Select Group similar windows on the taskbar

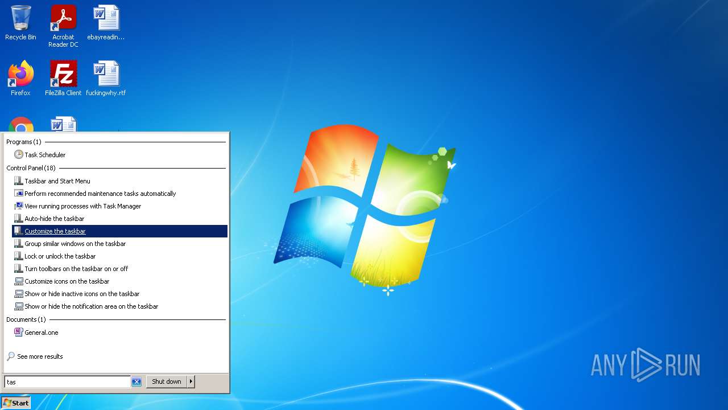[119, 244]
